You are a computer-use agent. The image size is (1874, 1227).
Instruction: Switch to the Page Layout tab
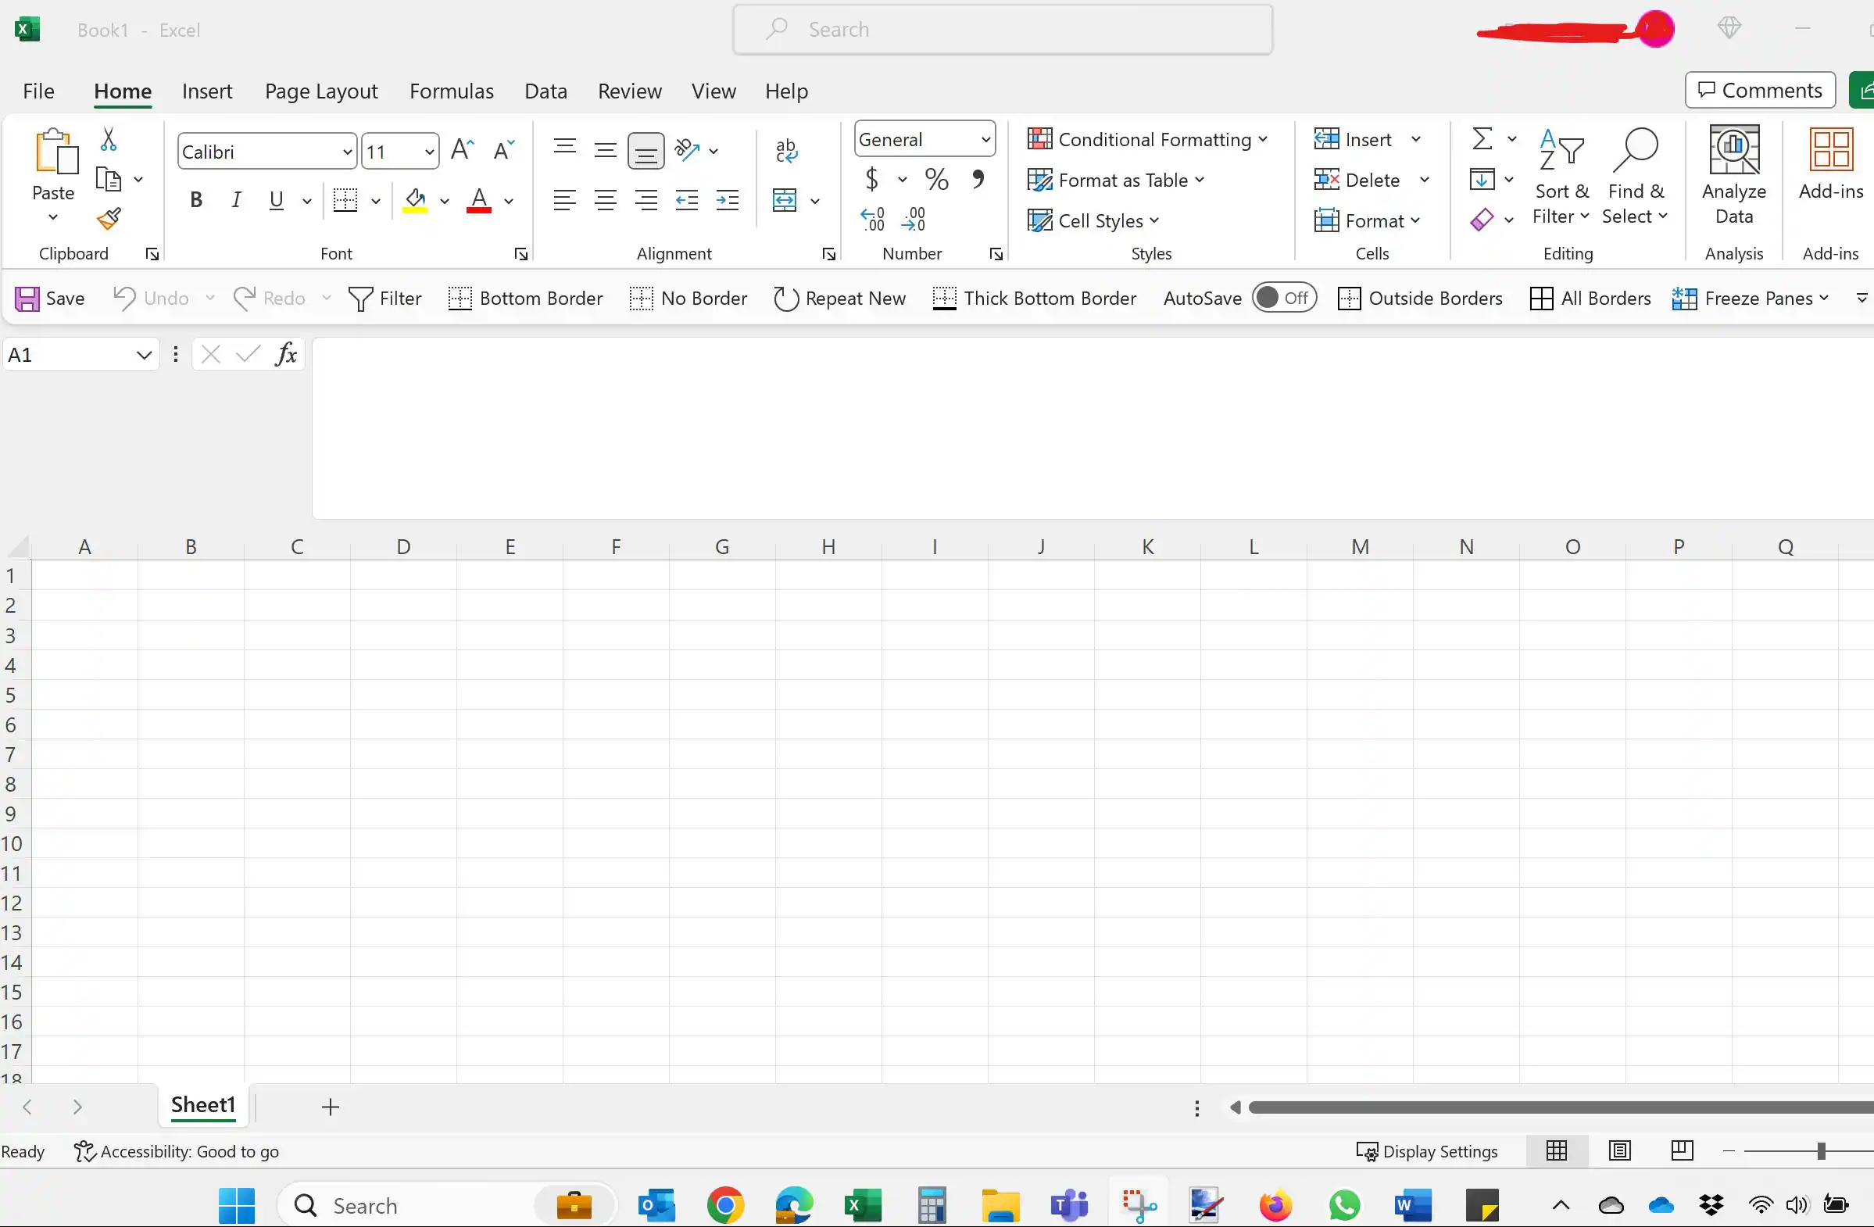click(320, 91)
